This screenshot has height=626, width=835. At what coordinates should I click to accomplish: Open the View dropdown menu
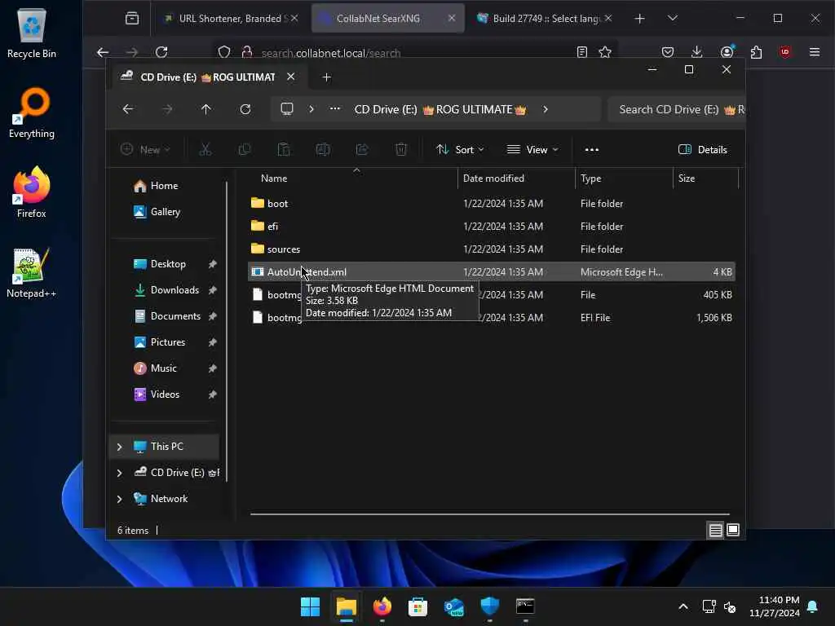(532, 150)
